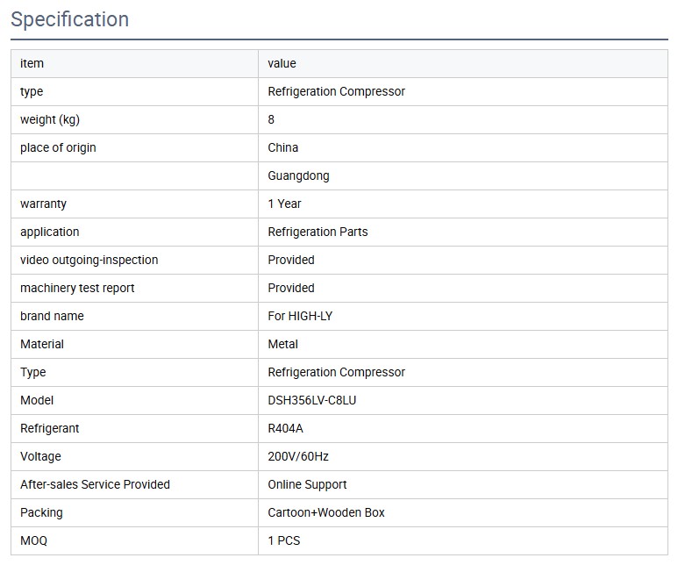Screen dimensions: 678x565
Task: Click the Refrigeration Parts application value
Action: 318,232
